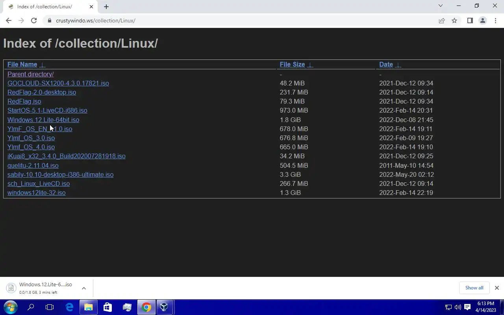504x315 pixels.
Task: Open the clock showing 6:13 PM
Action: coord(485,307)
